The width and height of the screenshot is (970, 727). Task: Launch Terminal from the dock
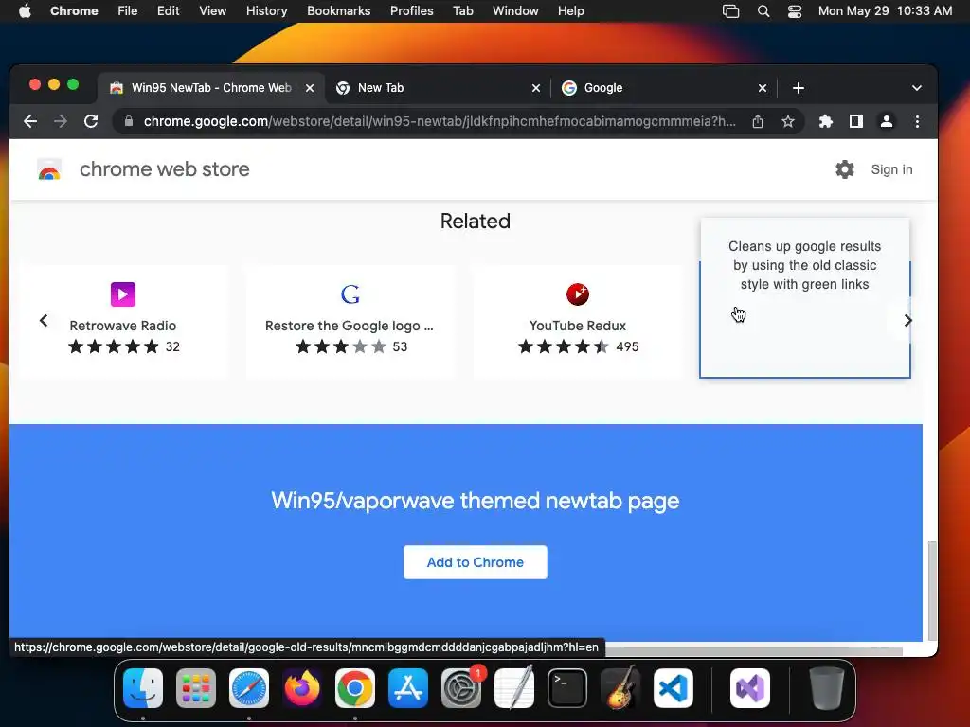567,688
